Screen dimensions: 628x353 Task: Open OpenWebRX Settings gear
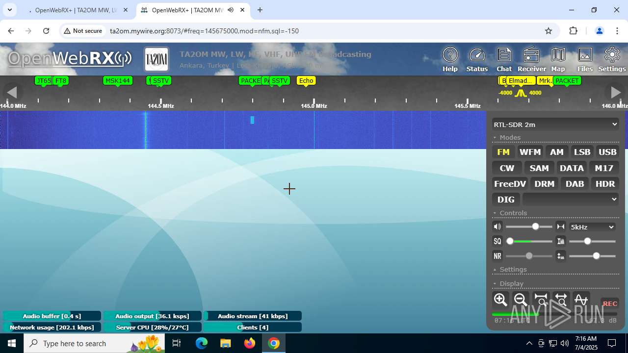(x=612, y=60)
